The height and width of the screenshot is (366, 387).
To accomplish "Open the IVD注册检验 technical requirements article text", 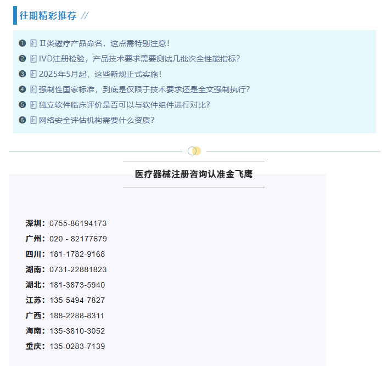I will (139, 59).
